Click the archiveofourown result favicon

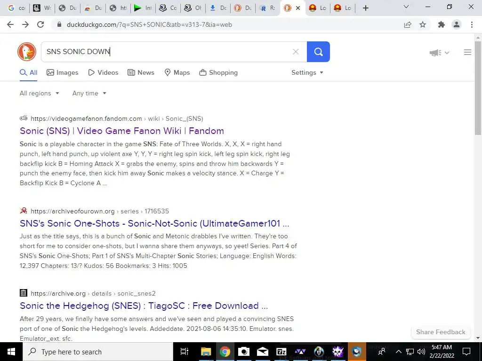(24, 211)
